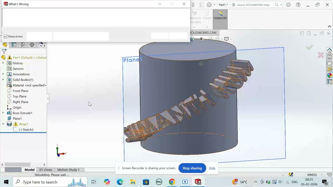Open Google Chrome from taskbar
Screen dimensions: 333x187
point(172,182)
